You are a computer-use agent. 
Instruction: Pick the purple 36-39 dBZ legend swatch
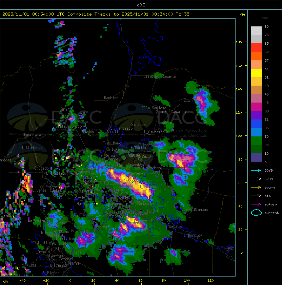pyautogui.click(x=256, y=115)
